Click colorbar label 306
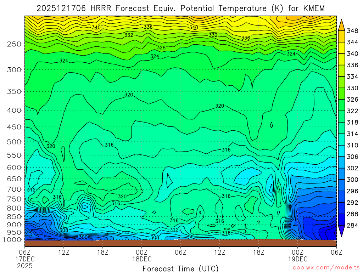This screenshot has height=272, width=363. pos(352,157)
